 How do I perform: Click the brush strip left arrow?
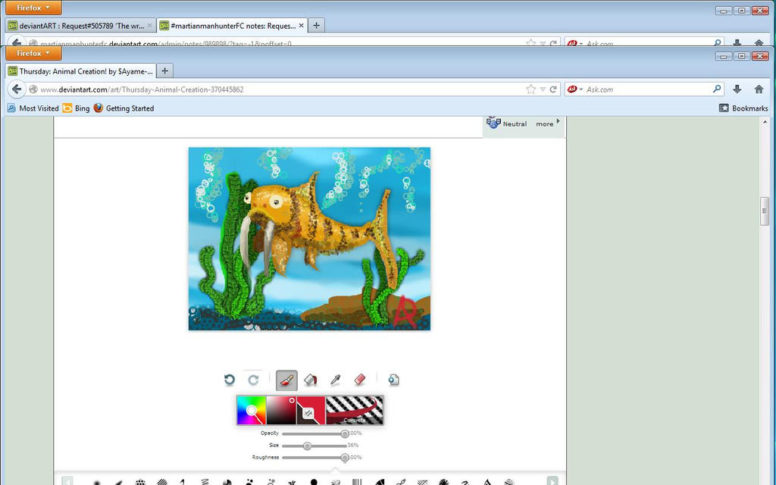click(67, 480)
